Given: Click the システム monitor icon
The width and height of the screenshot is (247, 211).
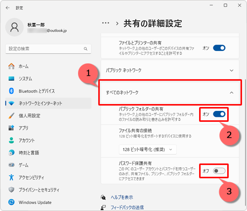Looking at the screenshot, I should tap(11, 79).
